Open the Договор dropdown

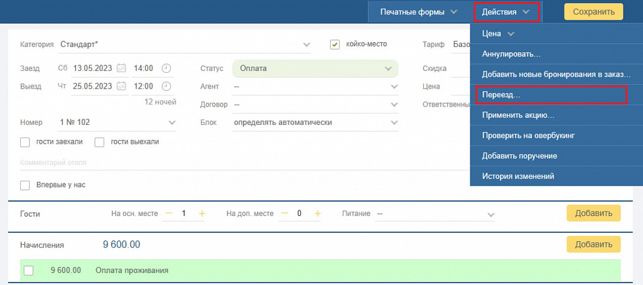coord(315,105)
